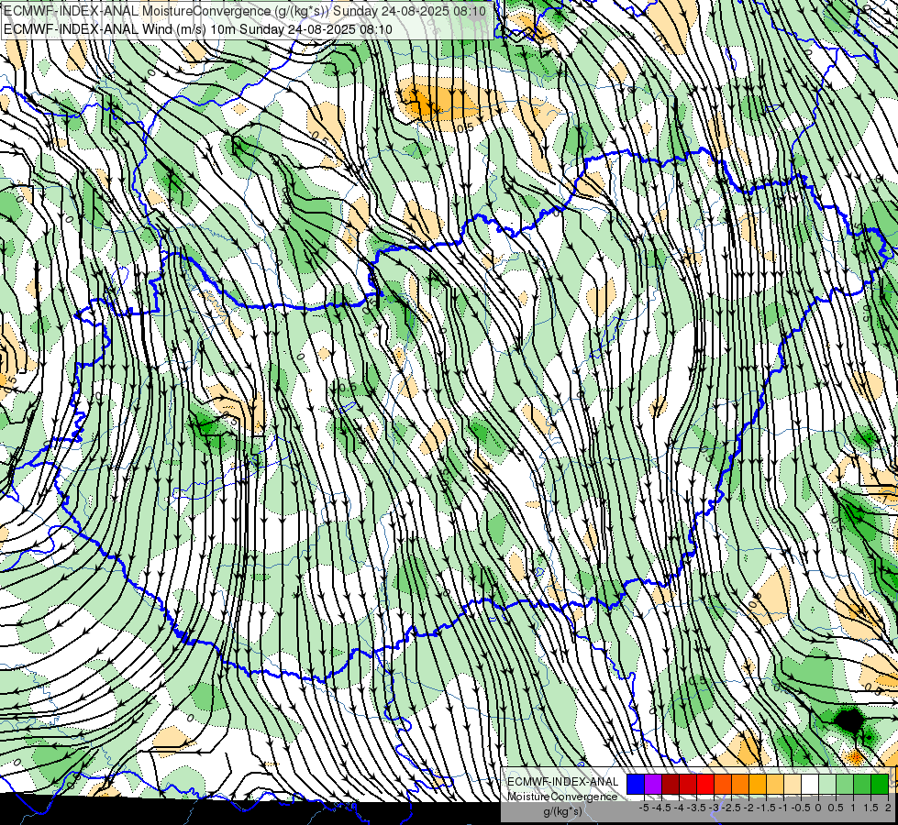Click the Wind (m/s) 10m title line

(198, 29)
